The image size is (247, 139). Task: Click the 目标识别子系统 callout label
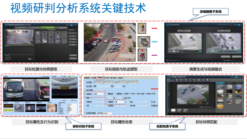[83, 126]
